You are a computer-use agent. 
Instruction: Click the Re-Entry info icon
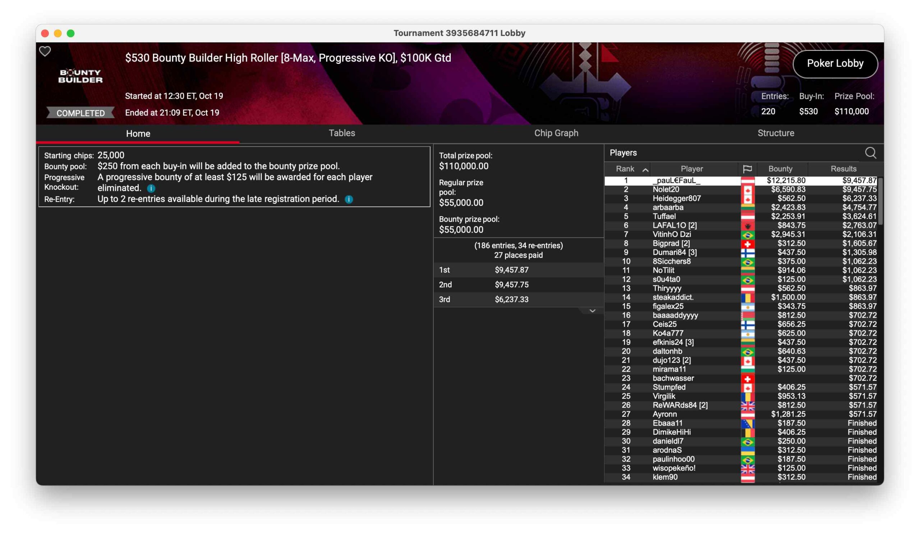[x=349, y=199]
